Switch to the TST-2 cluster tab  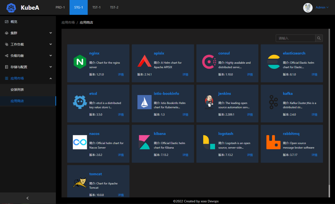pyautogui.click(x=114, y=7)
